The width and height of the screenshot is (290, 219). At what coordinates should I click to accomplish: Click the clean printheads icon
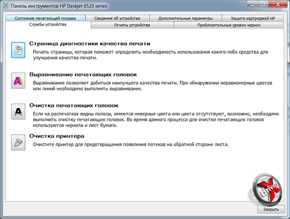coord(18,112)
